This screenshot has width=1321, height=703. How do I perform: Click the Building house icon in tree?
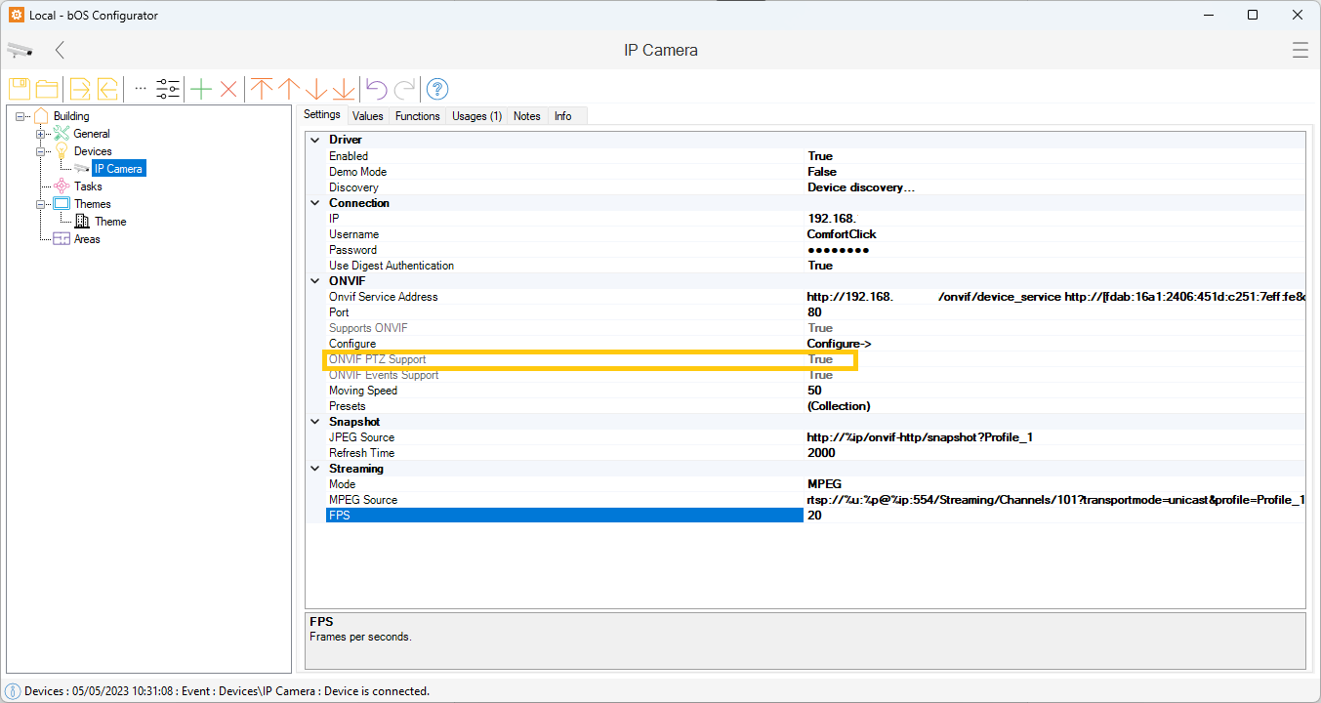pos(42,116)
